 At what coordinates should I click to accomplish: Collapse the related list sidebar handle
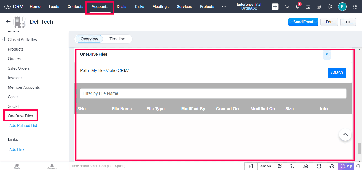pyautogui.click(x=3, y=39)
